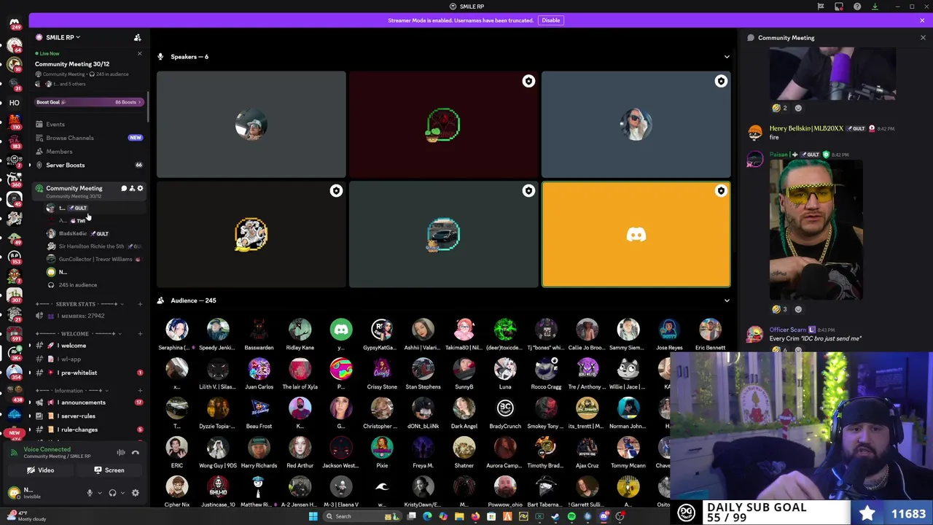
Task: Click create invite icon on Community Meeting channel
Action: point(132,189)
